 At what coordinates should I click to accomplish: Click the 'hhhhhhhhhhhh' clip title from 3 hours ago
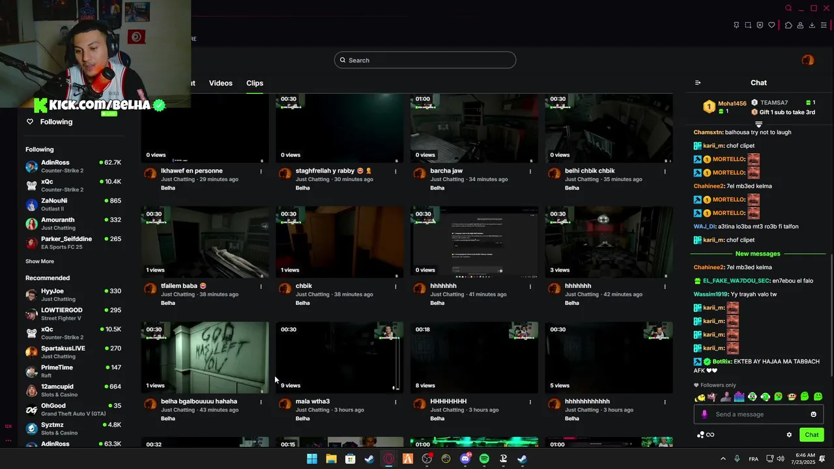[x=587, y=401]
